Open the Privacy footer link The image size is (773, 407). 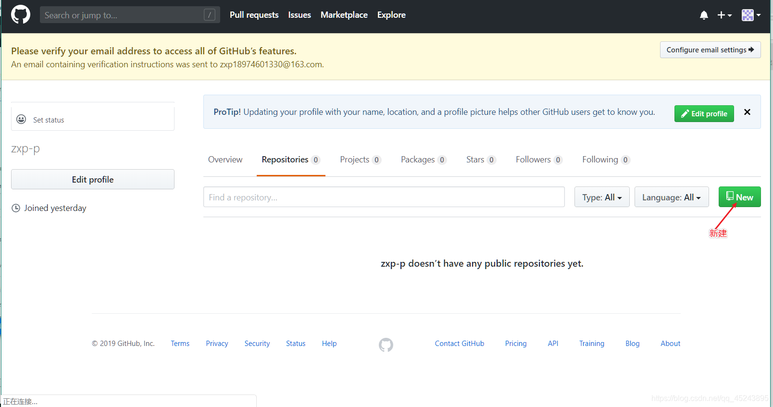click(217, 344)
